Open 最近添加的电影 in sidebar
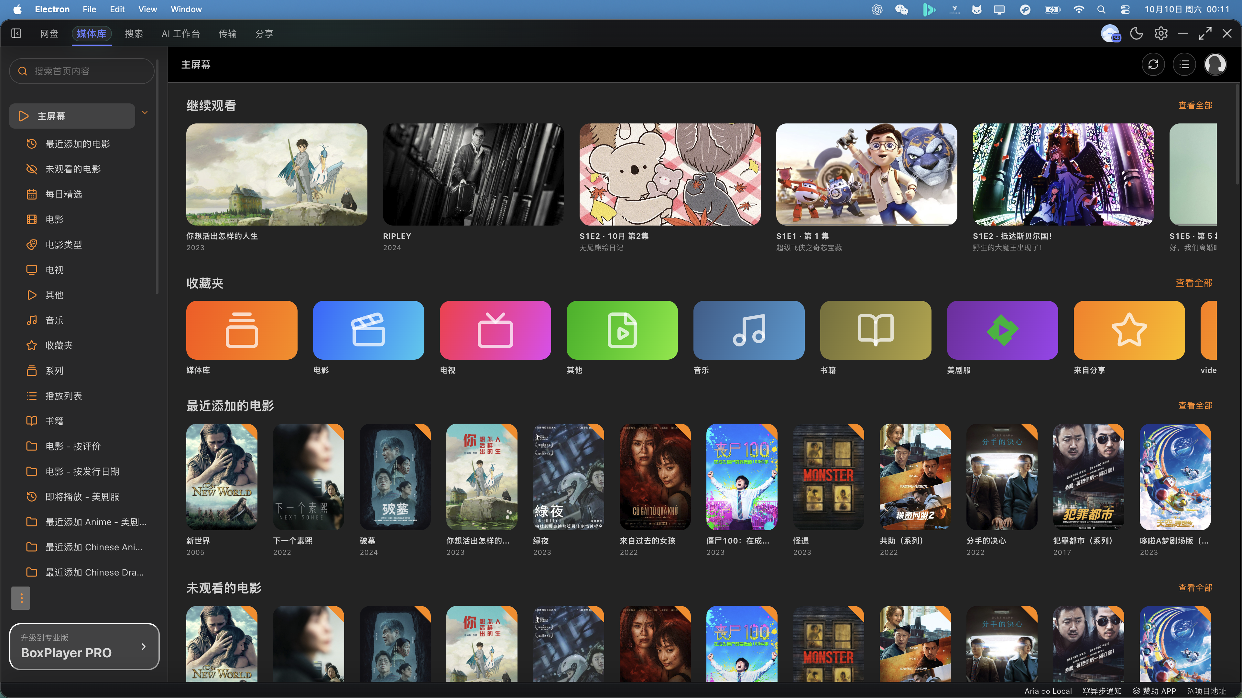Viewport: 1242px width, 698px height. tap(78, 143)
